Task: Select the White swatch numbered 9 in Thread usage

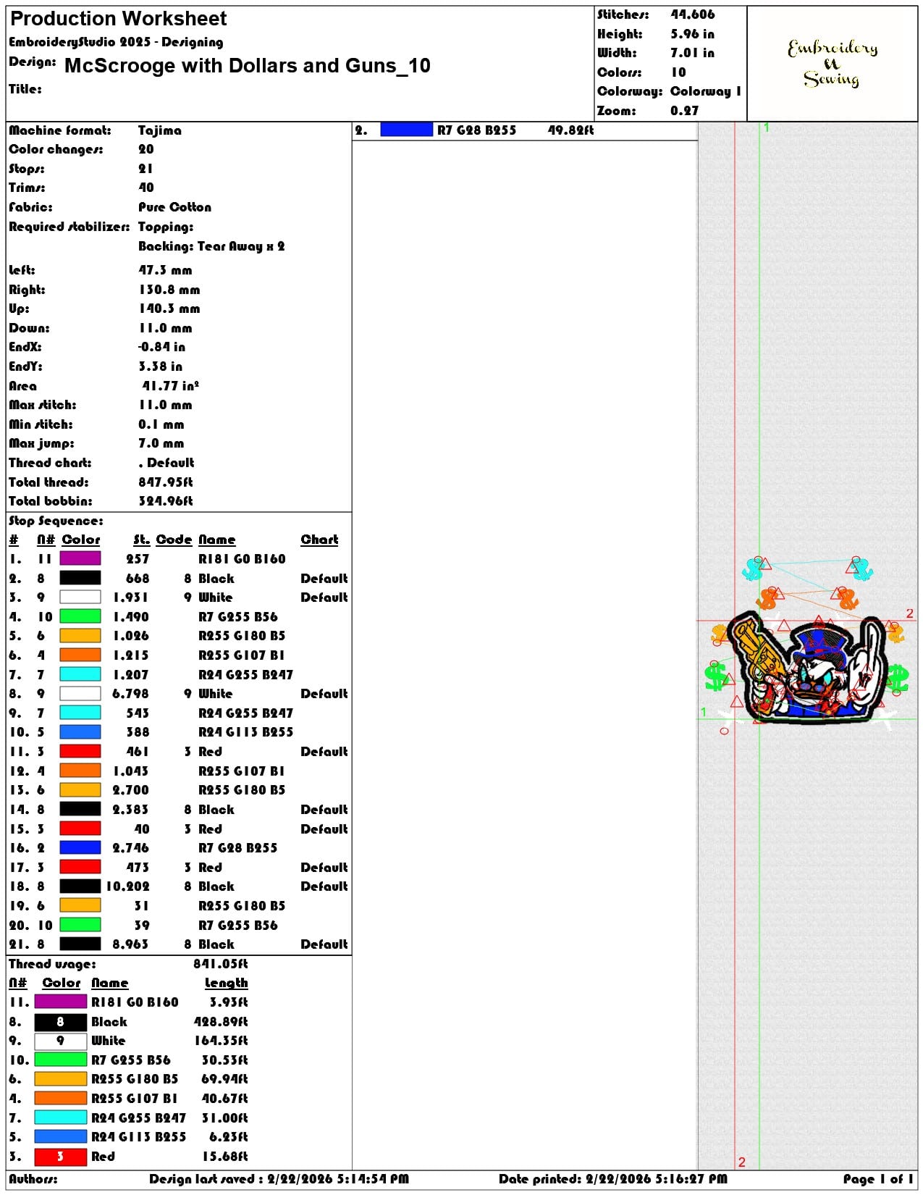Action: coord(61,1041)
